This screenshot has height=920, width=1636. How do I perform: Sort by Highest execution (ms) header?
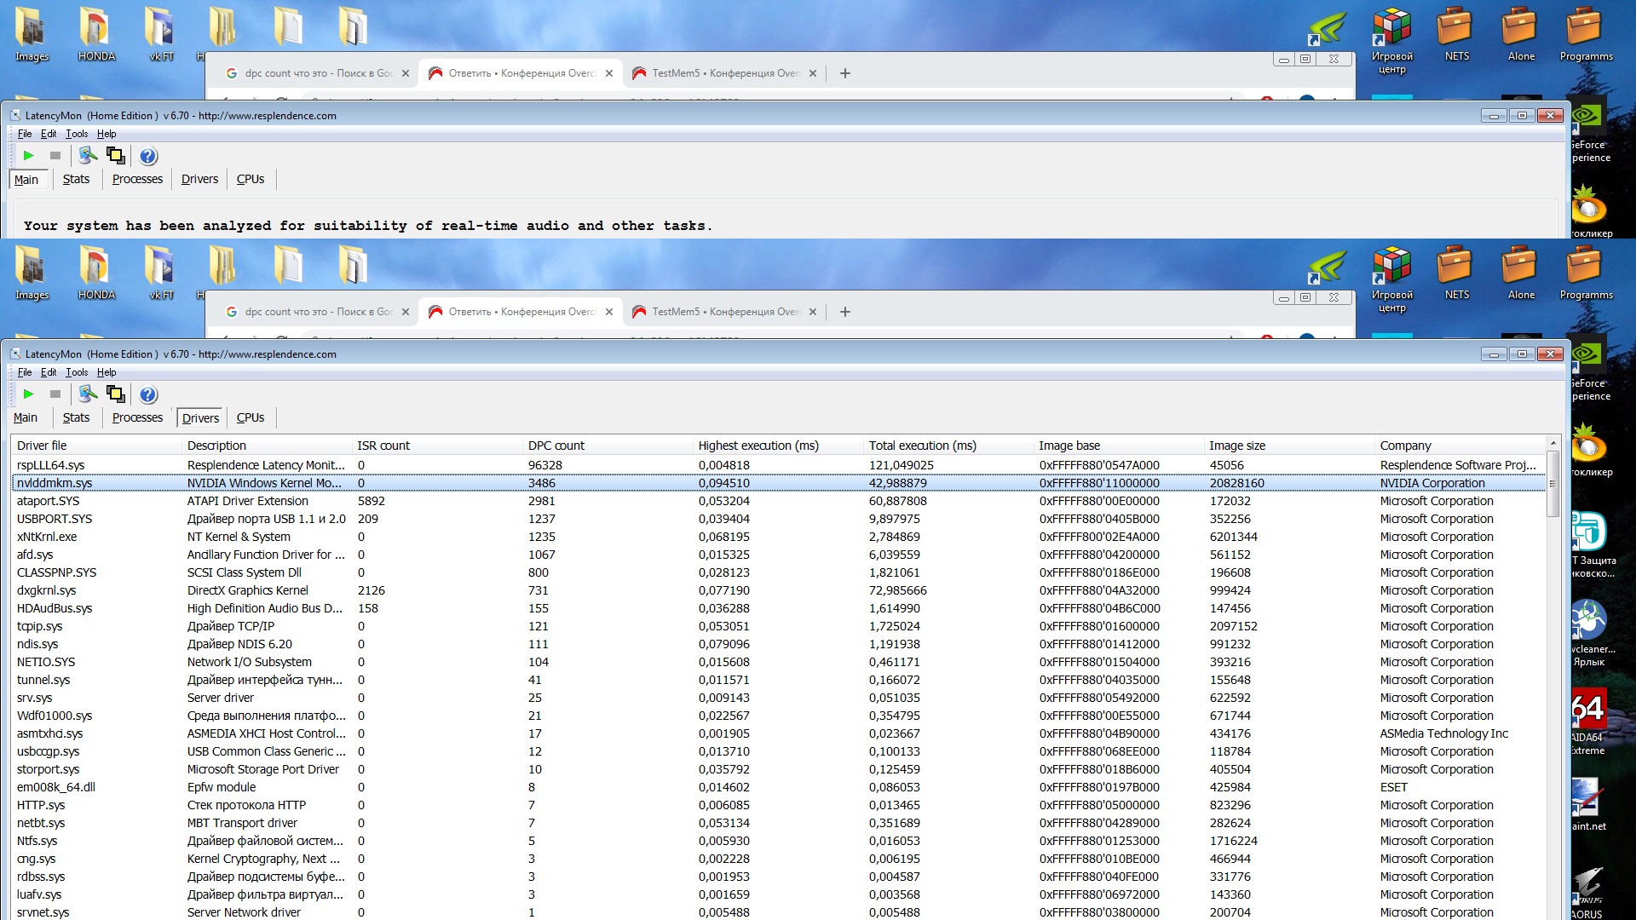(x=758, y=446)
